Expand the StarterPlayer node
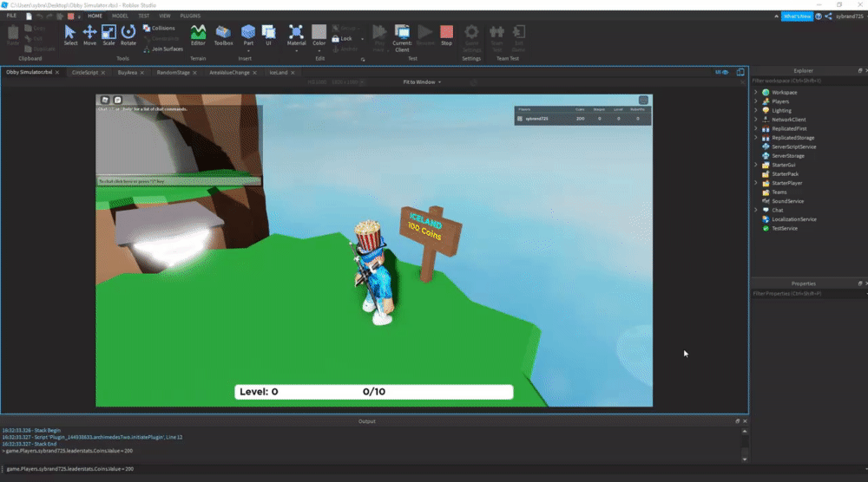868x482 pixels. click(x=756, y=183)
